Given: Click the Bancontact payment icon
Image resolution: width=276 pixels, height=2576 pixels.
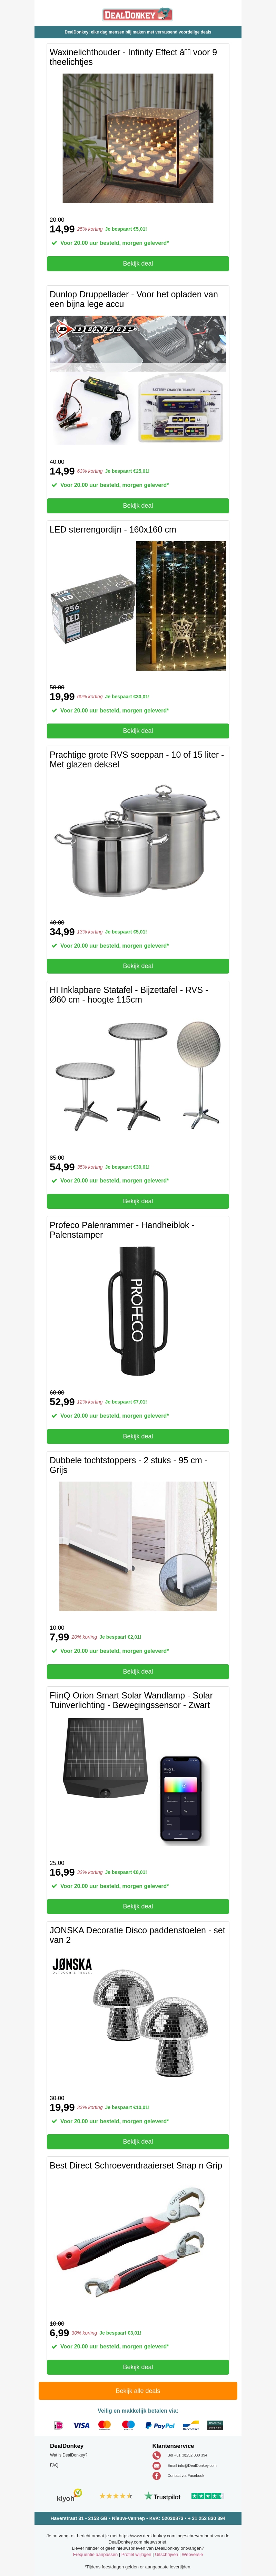Looking at the screenshot, I should tap(191, 2425).
